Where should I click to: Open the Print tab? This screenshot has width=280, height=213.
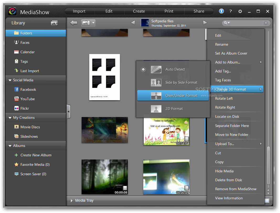coord(169,11)
